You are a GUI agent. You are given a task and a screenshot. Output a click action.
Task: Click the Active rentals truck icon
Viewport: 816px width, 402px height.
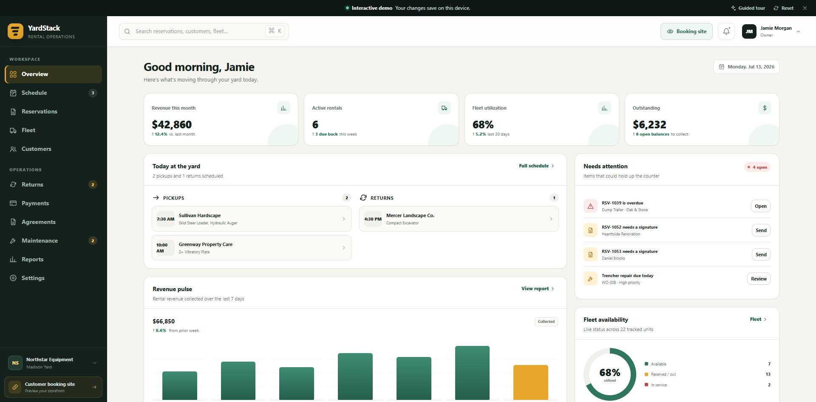tap(444, 108)
